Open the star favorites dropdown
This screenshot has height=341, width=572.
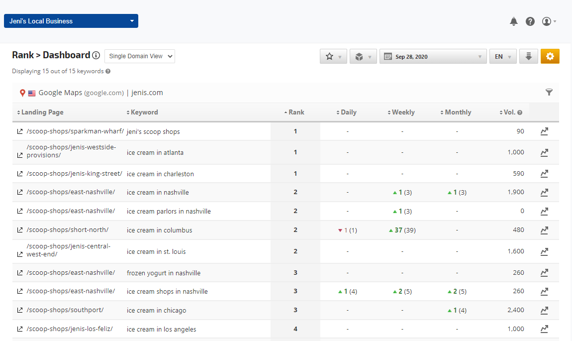tap(333, 56)
